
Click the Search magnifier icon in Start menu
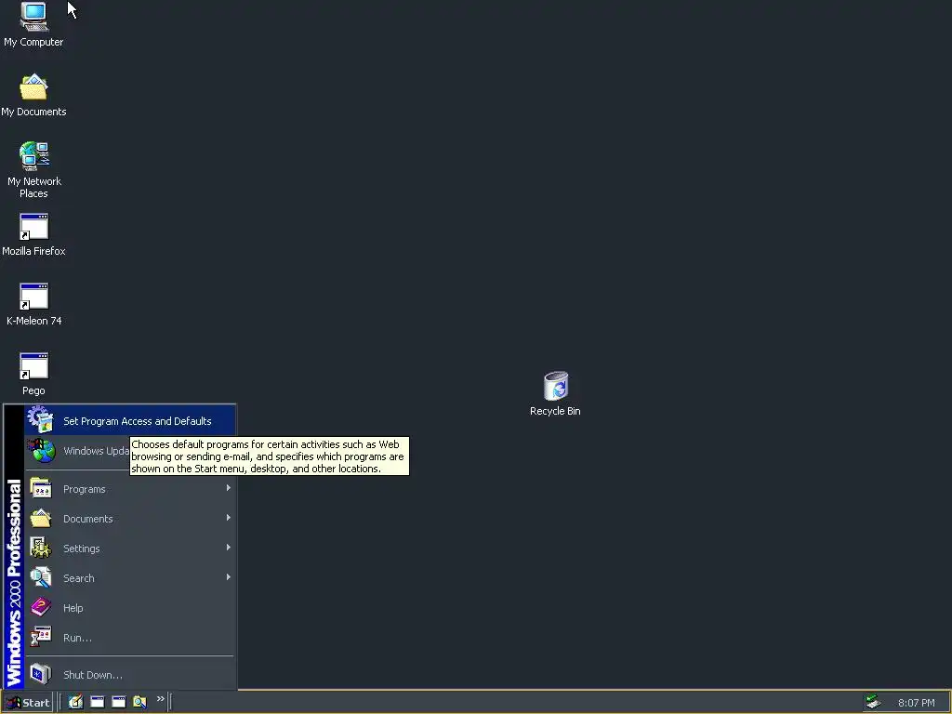tap(41, 577)
